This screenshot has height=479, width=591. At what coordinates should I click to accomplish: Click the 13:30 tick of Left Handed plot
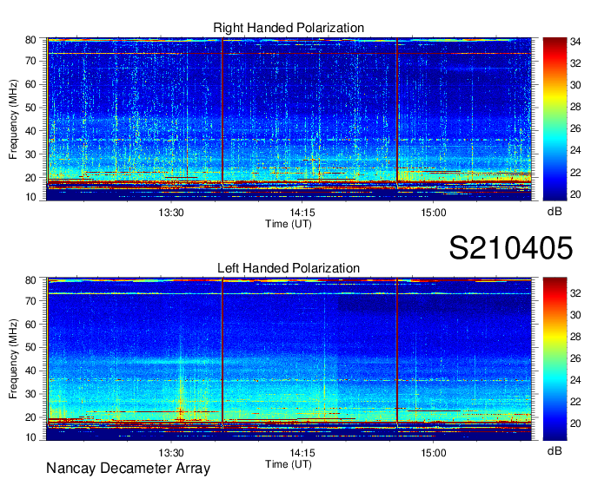pyautogui.click(x=170, y=452)
